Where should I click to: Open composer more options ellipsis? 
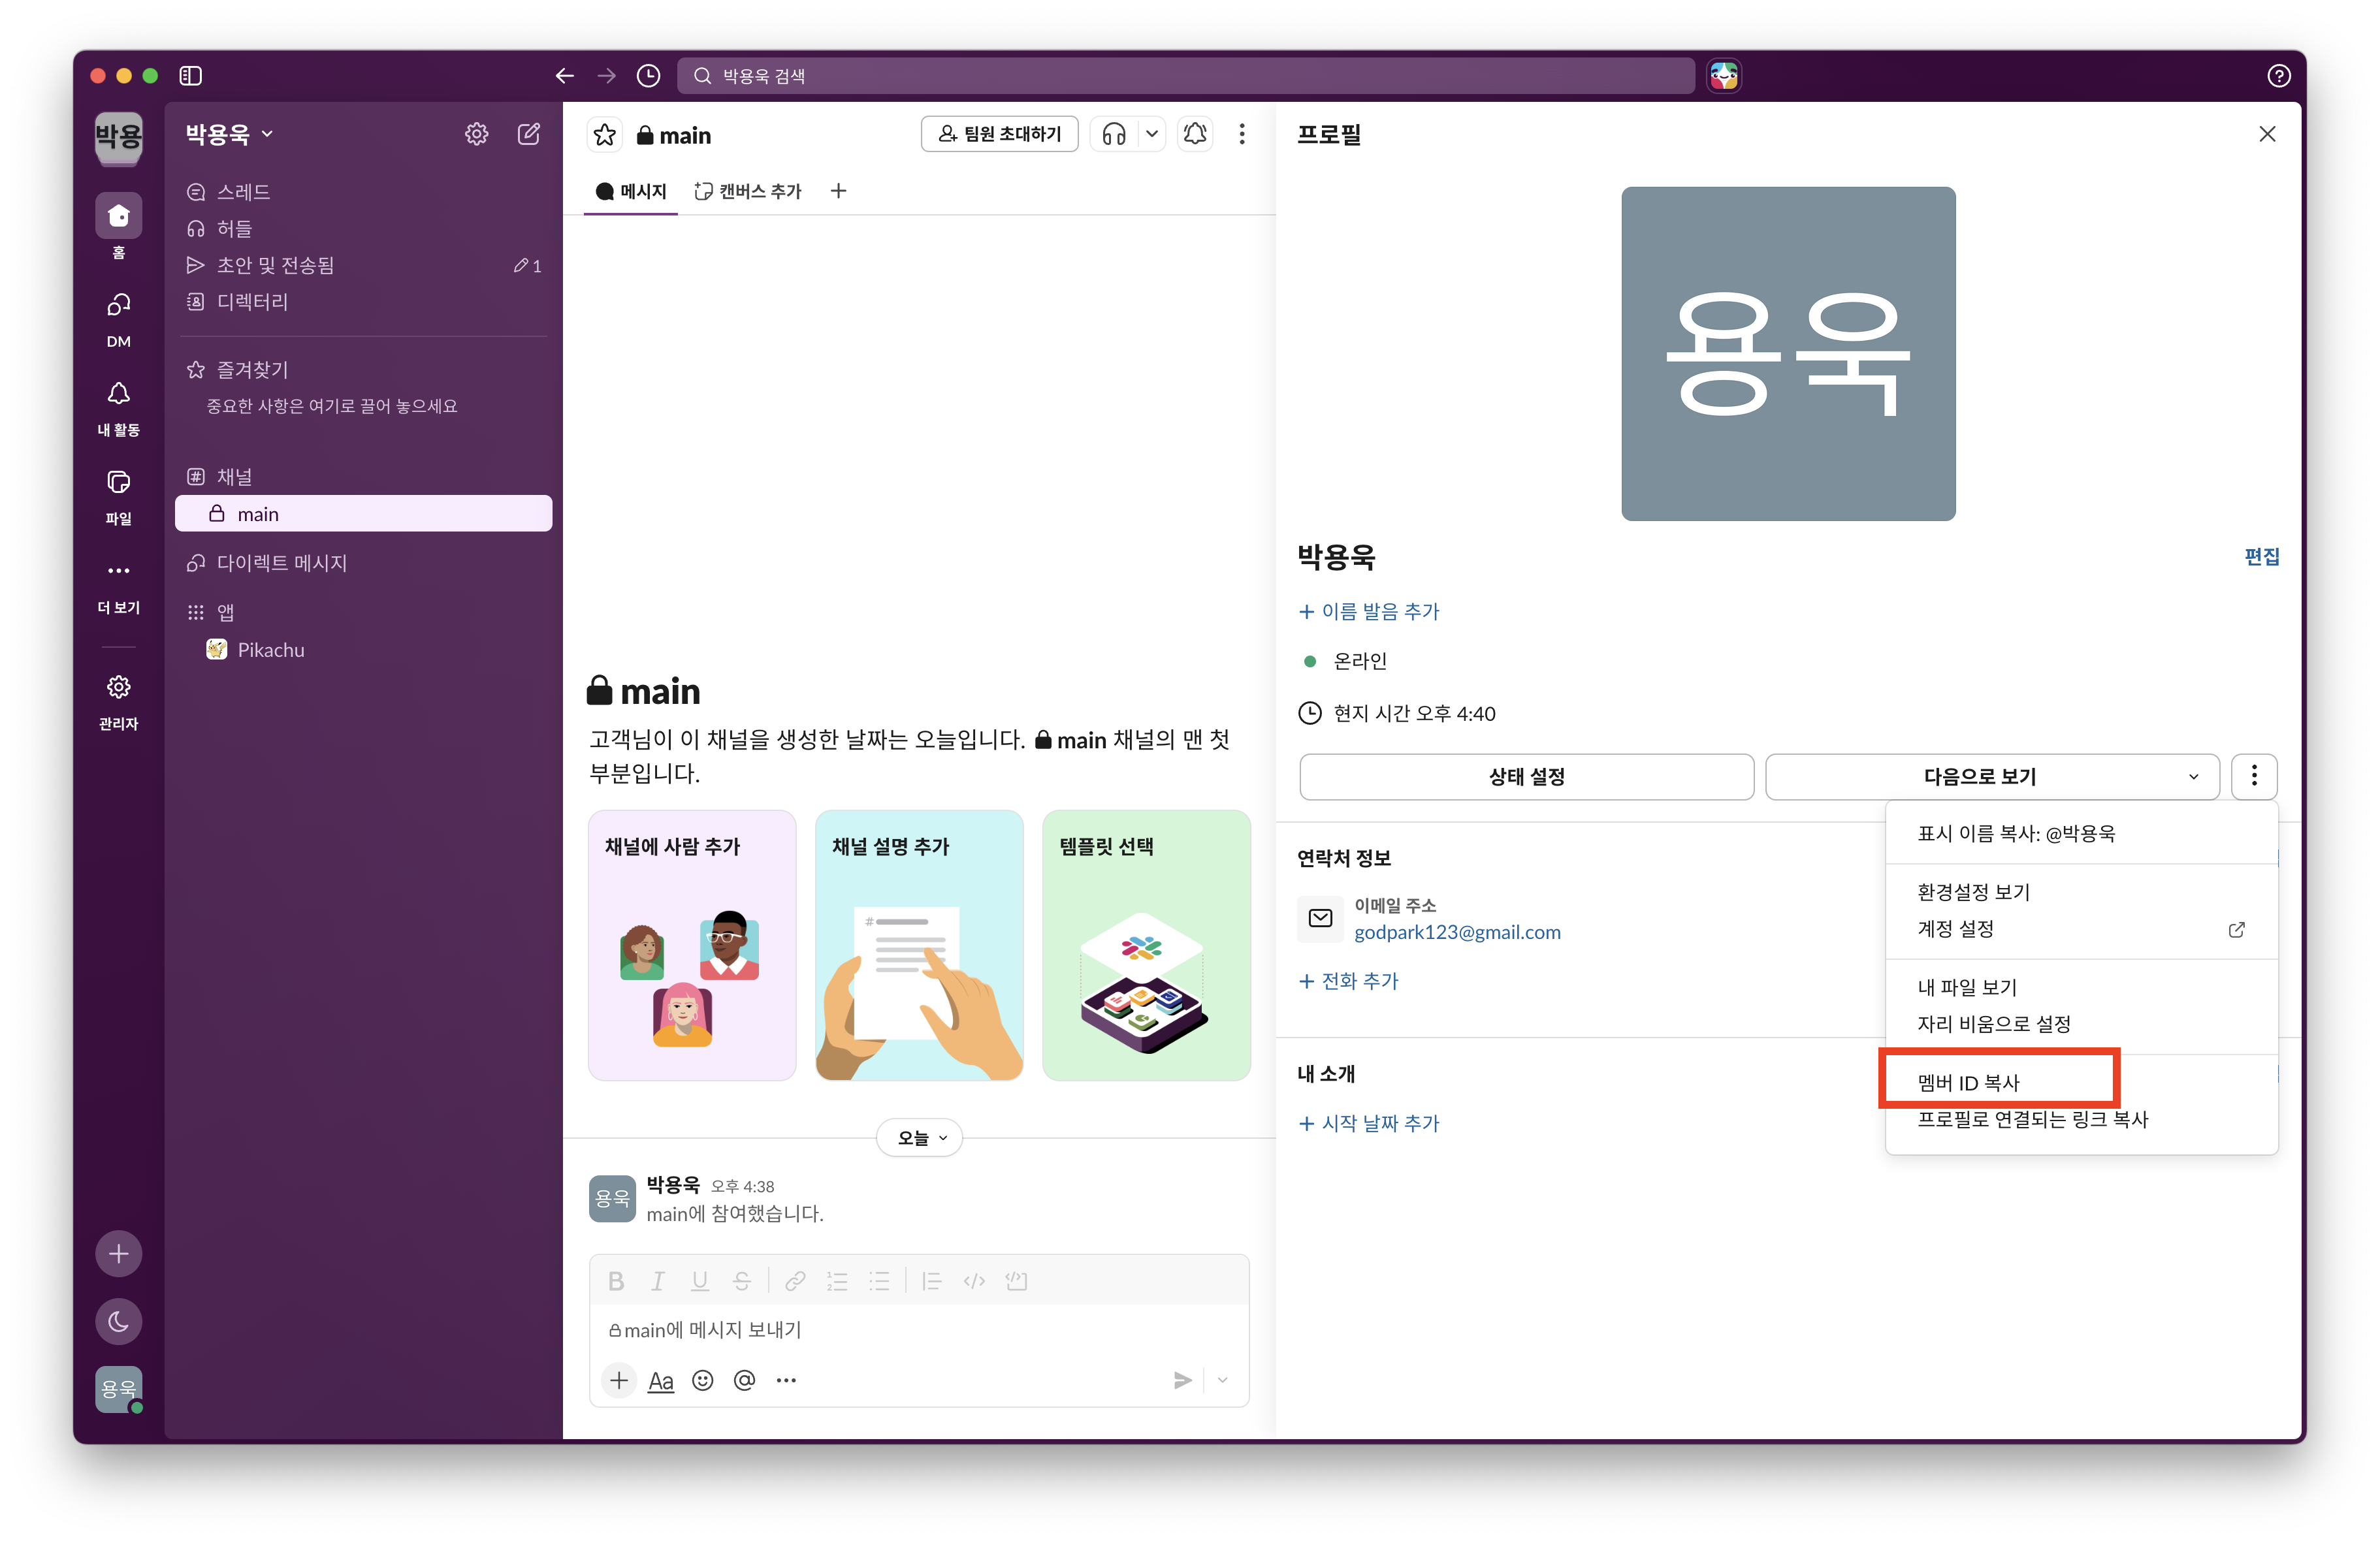pyautogui.click(x=787, y=1380)
